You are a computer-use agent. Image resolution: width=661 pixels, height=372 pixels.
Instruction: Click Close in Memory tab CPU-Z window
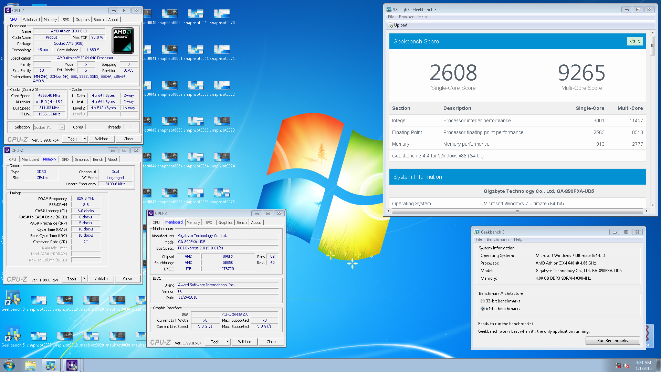click(x=127, y=279)
